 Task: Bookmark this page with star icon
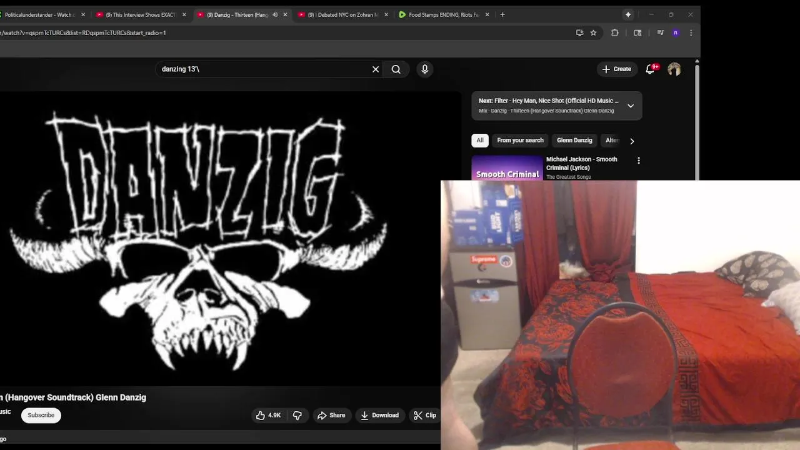[x=594, y=33]
